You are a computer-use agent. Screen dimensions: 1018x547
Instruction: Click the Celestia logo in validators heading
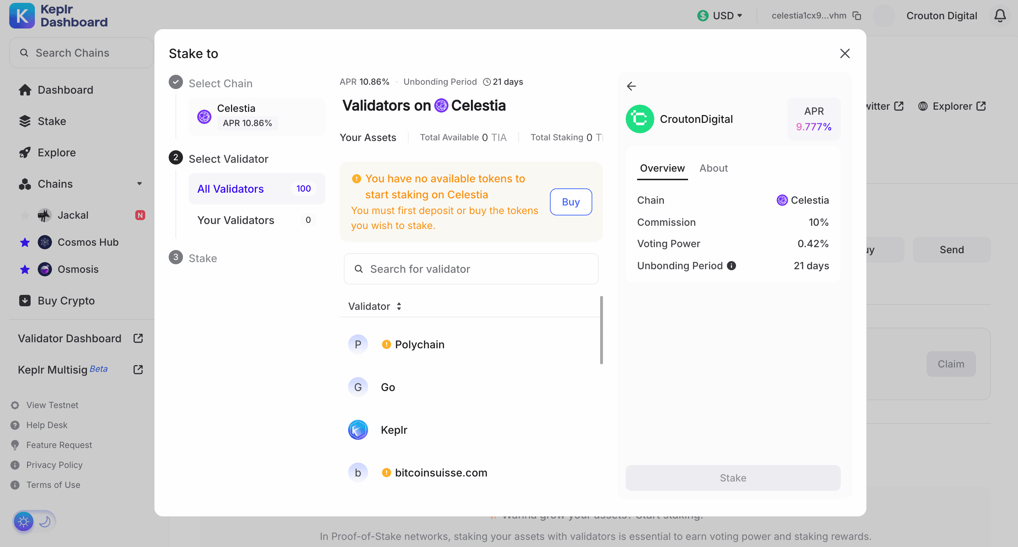441,106
